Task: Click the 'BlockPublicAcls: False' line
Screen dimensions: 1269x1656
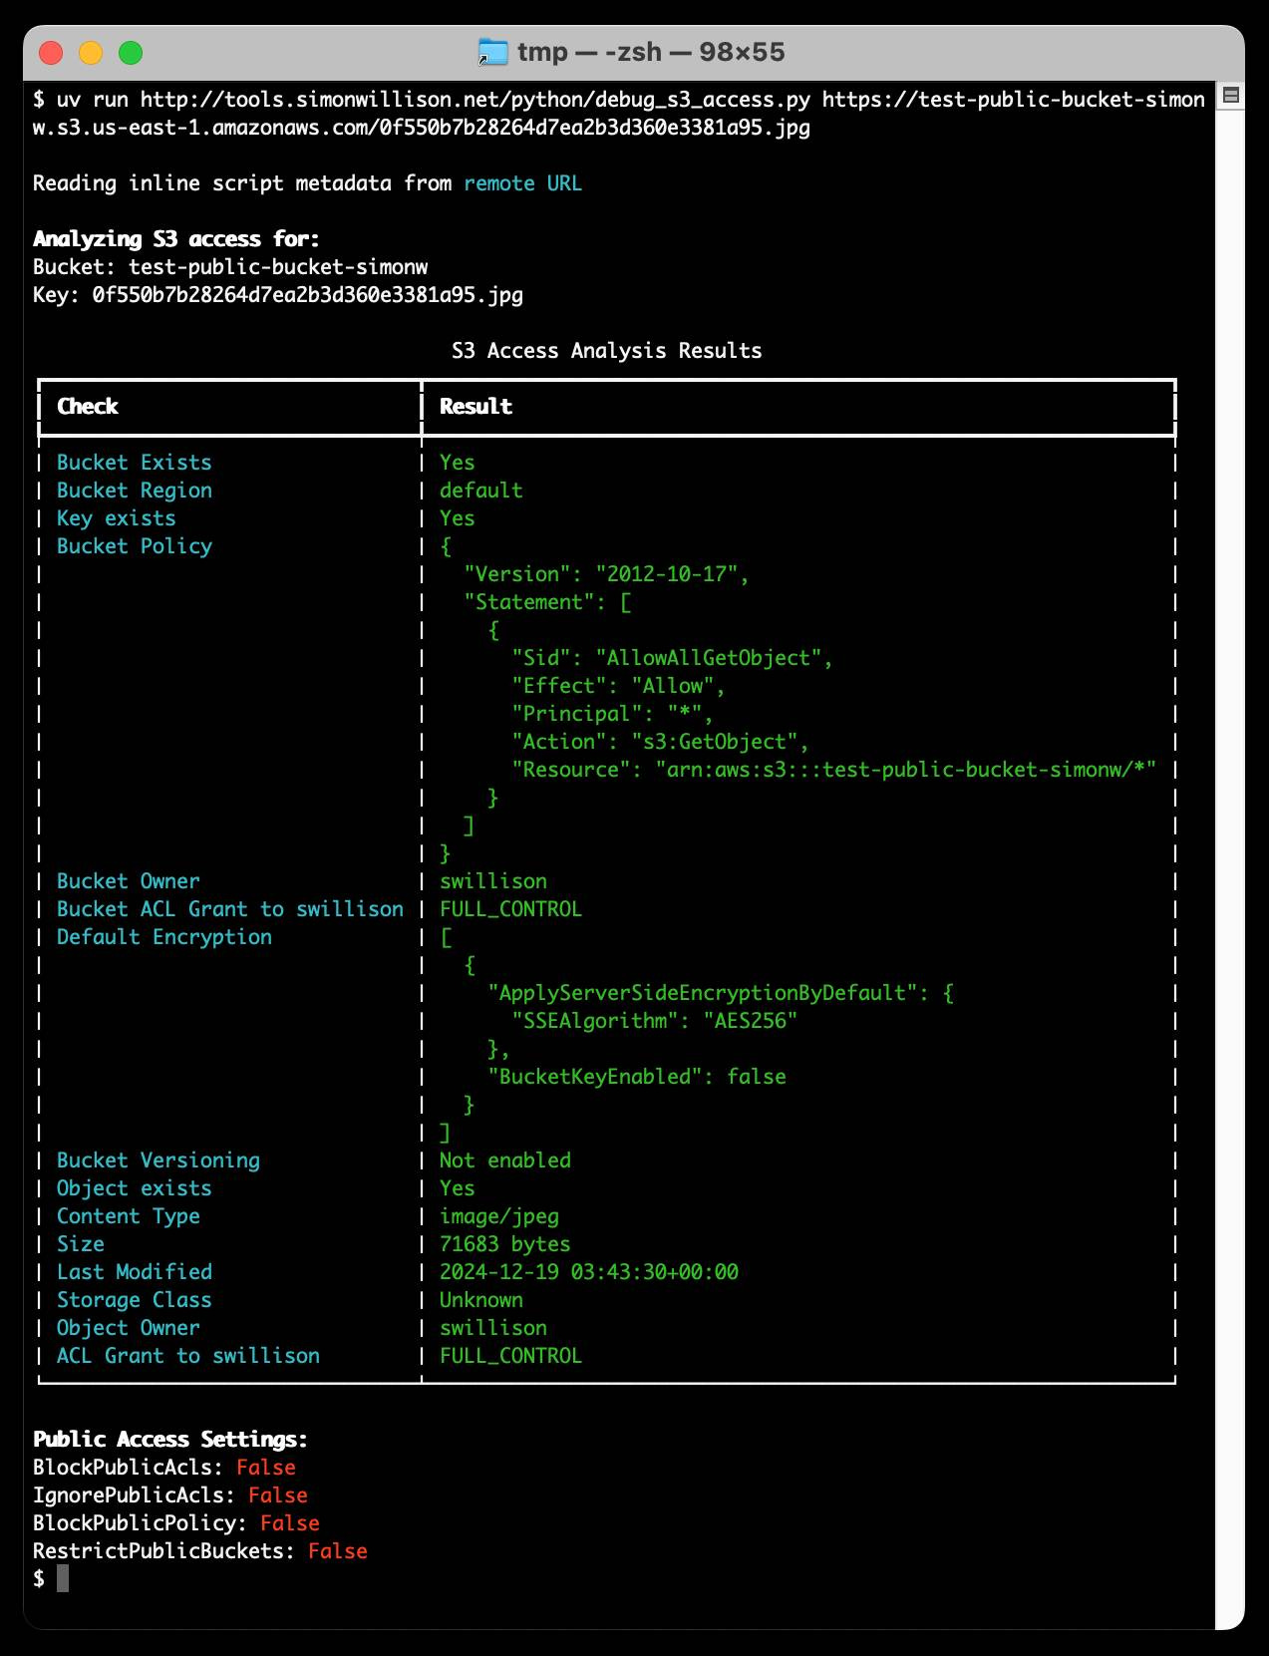Action: pyautogui.click(x=164, y=1468)
